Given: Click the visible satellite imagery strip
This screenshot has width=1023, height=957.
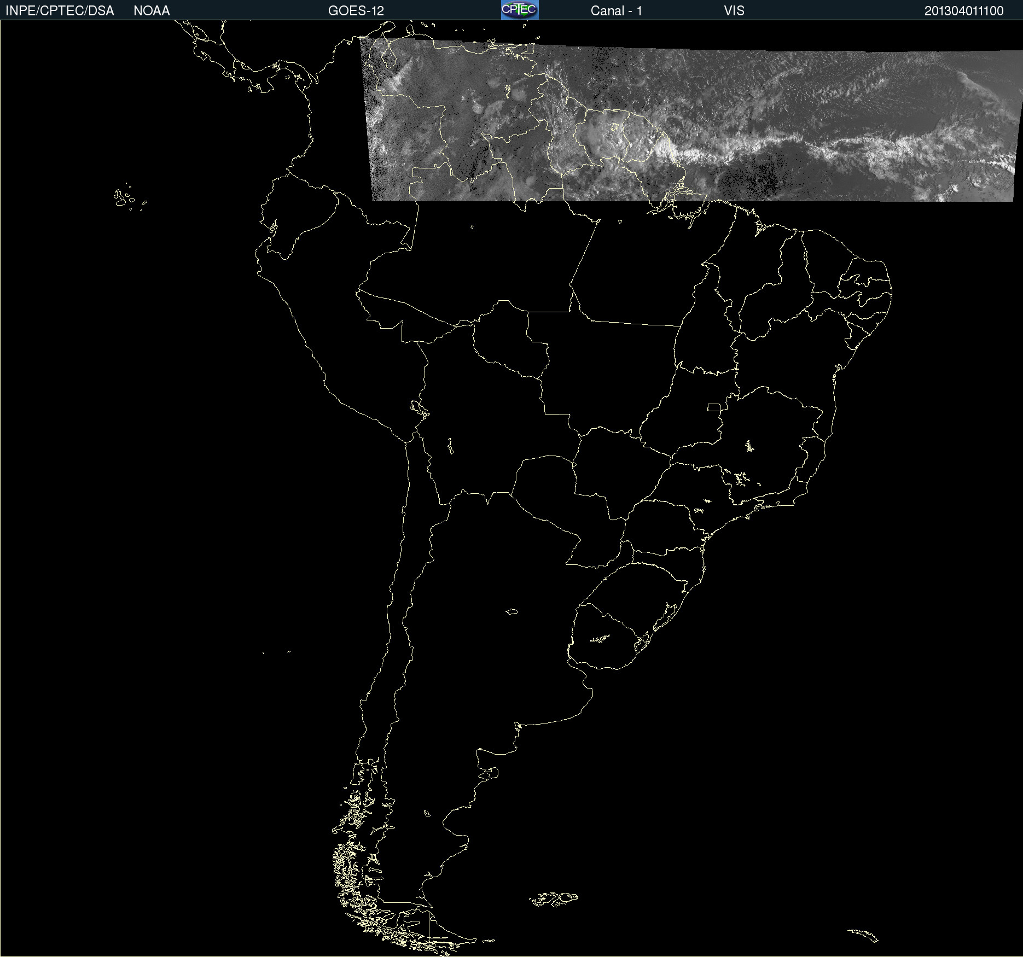Looking at the screenshot, I should 691,119.
